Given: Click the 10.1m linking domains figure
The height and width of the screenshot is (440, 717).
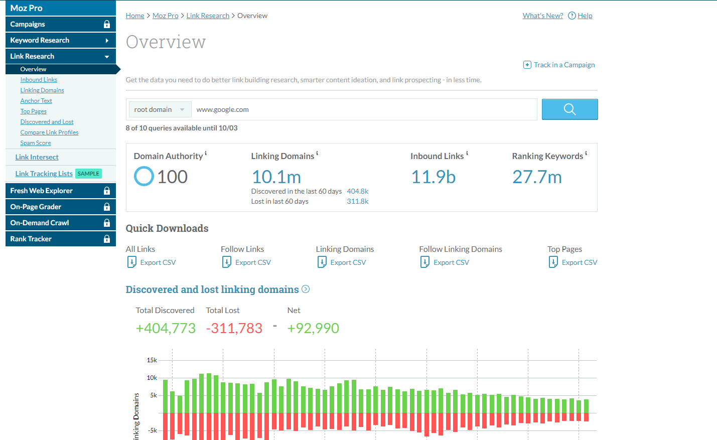Looking at the screenshot, I should point(276,177).
